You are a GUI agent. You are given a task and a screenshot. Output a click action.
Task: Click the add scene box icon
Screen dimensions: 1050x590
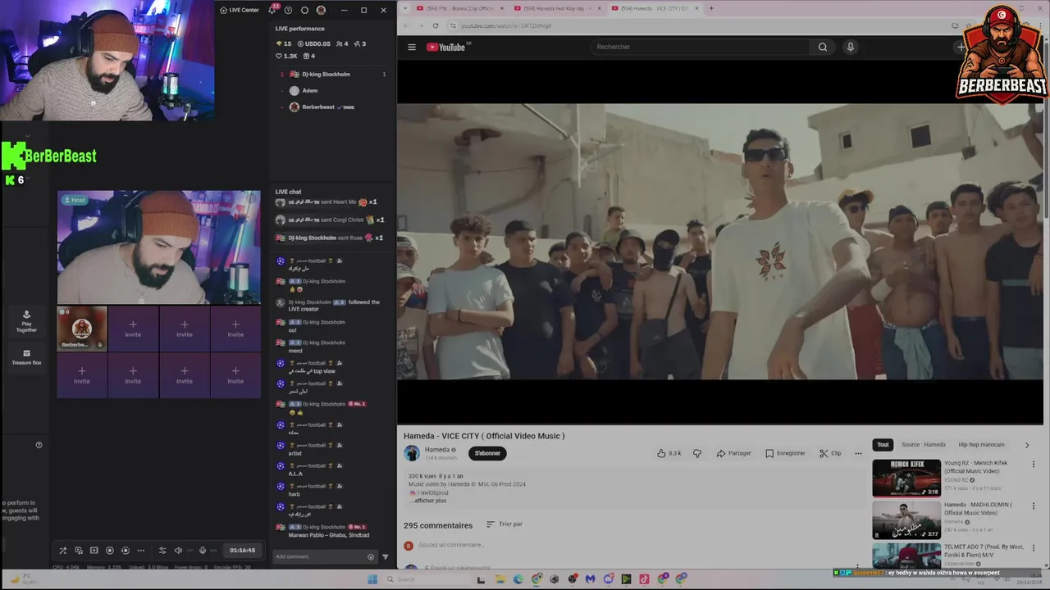(x=94, y=551)
